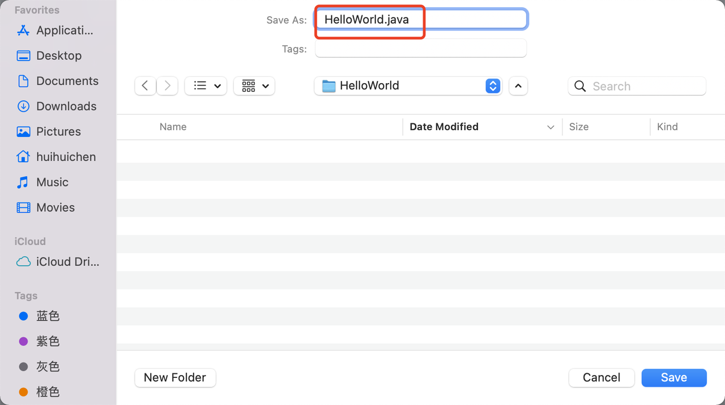Open the Movies folder
Viewport: 725px width, 405px height.
pyautogui.click(x=56, y=208)
